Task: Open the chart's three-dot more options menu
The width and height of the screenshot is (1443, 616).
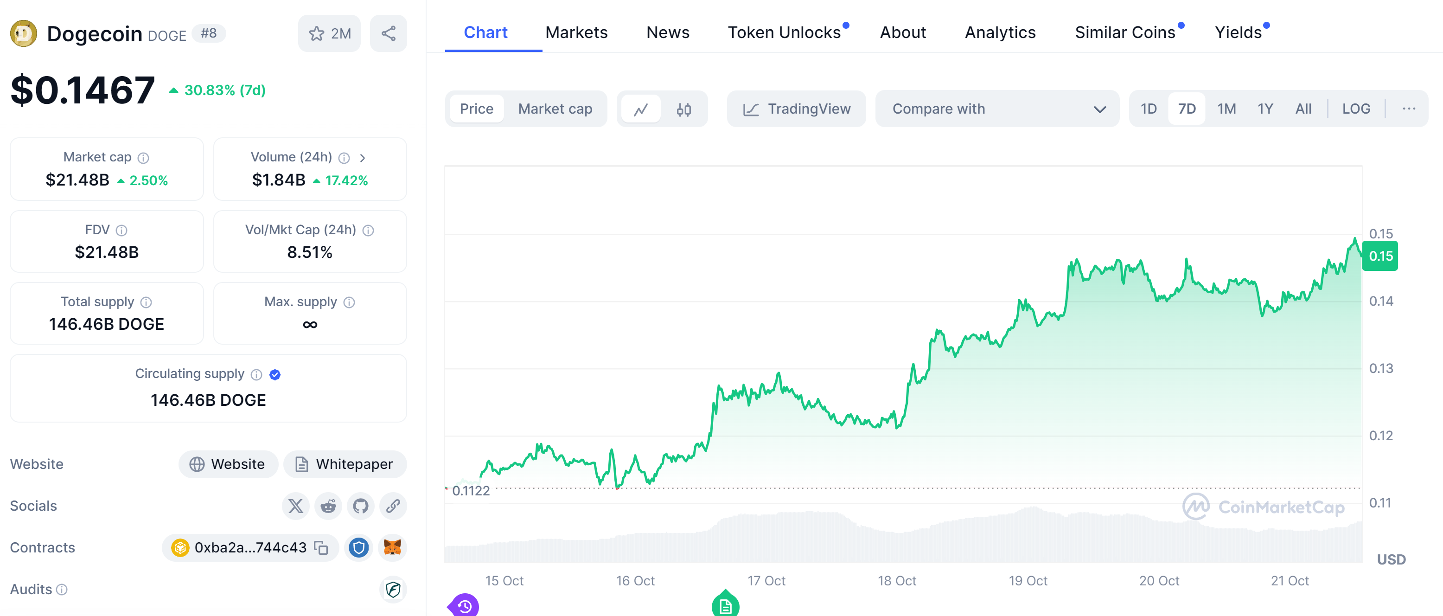Action: (1408, 109)
